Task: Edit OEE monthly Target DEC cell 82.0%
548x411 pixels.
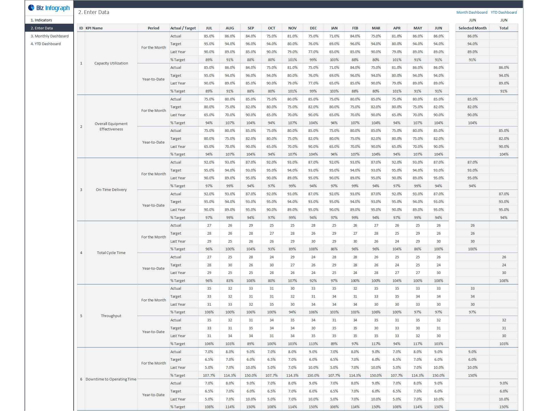Action: click(x=313, y=107)
